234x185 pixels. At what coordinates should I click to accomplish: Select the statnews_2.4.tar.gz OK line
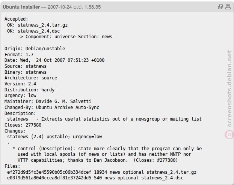pyautogui.click(x=37, y=25)
